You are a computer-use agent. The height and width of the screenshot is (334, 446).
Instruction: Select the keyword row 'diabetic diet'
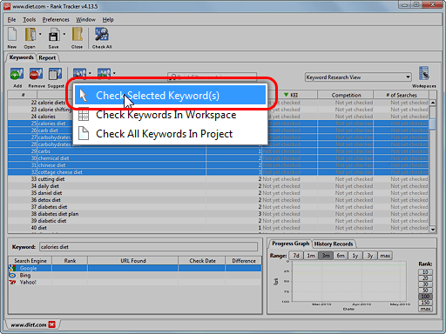pyautogui.click(x=219, y=221)
